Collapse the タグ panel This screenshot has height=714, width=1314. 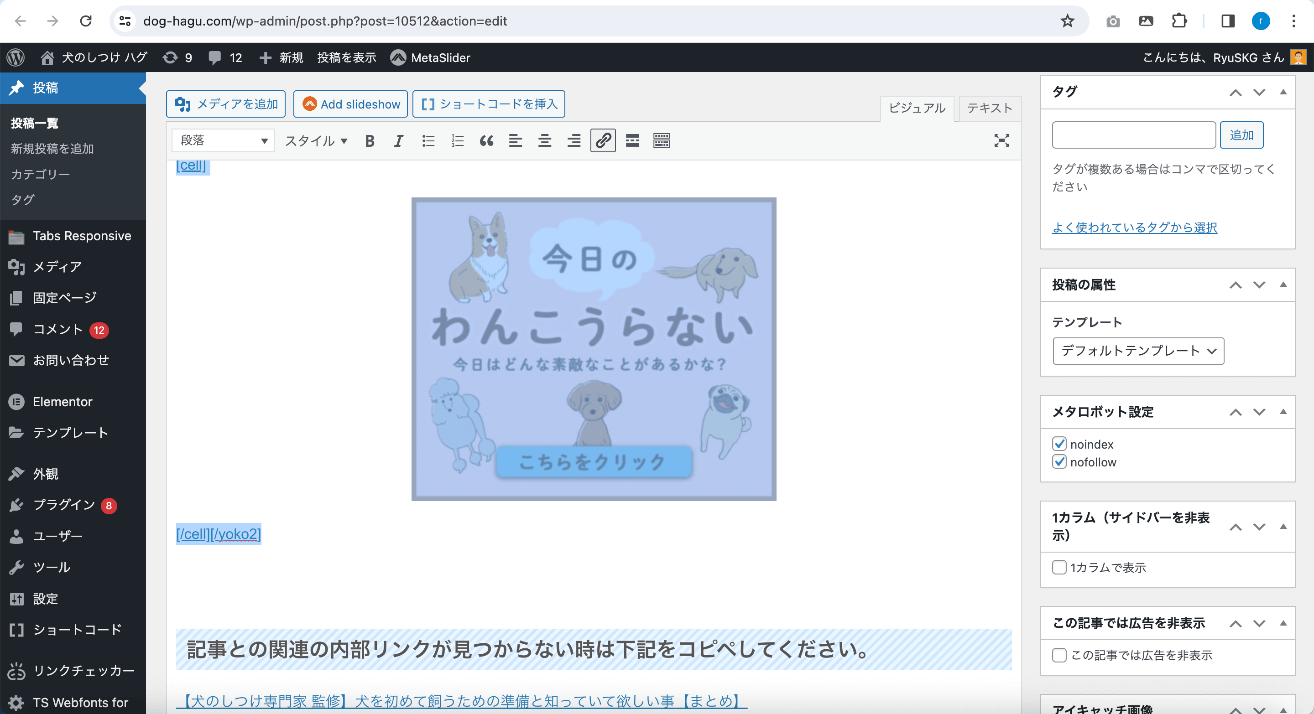1283,92
